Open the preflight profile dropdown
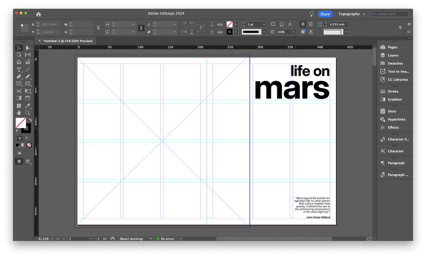The height and width of the screenshot is (258, 426). tap(150, 239)
